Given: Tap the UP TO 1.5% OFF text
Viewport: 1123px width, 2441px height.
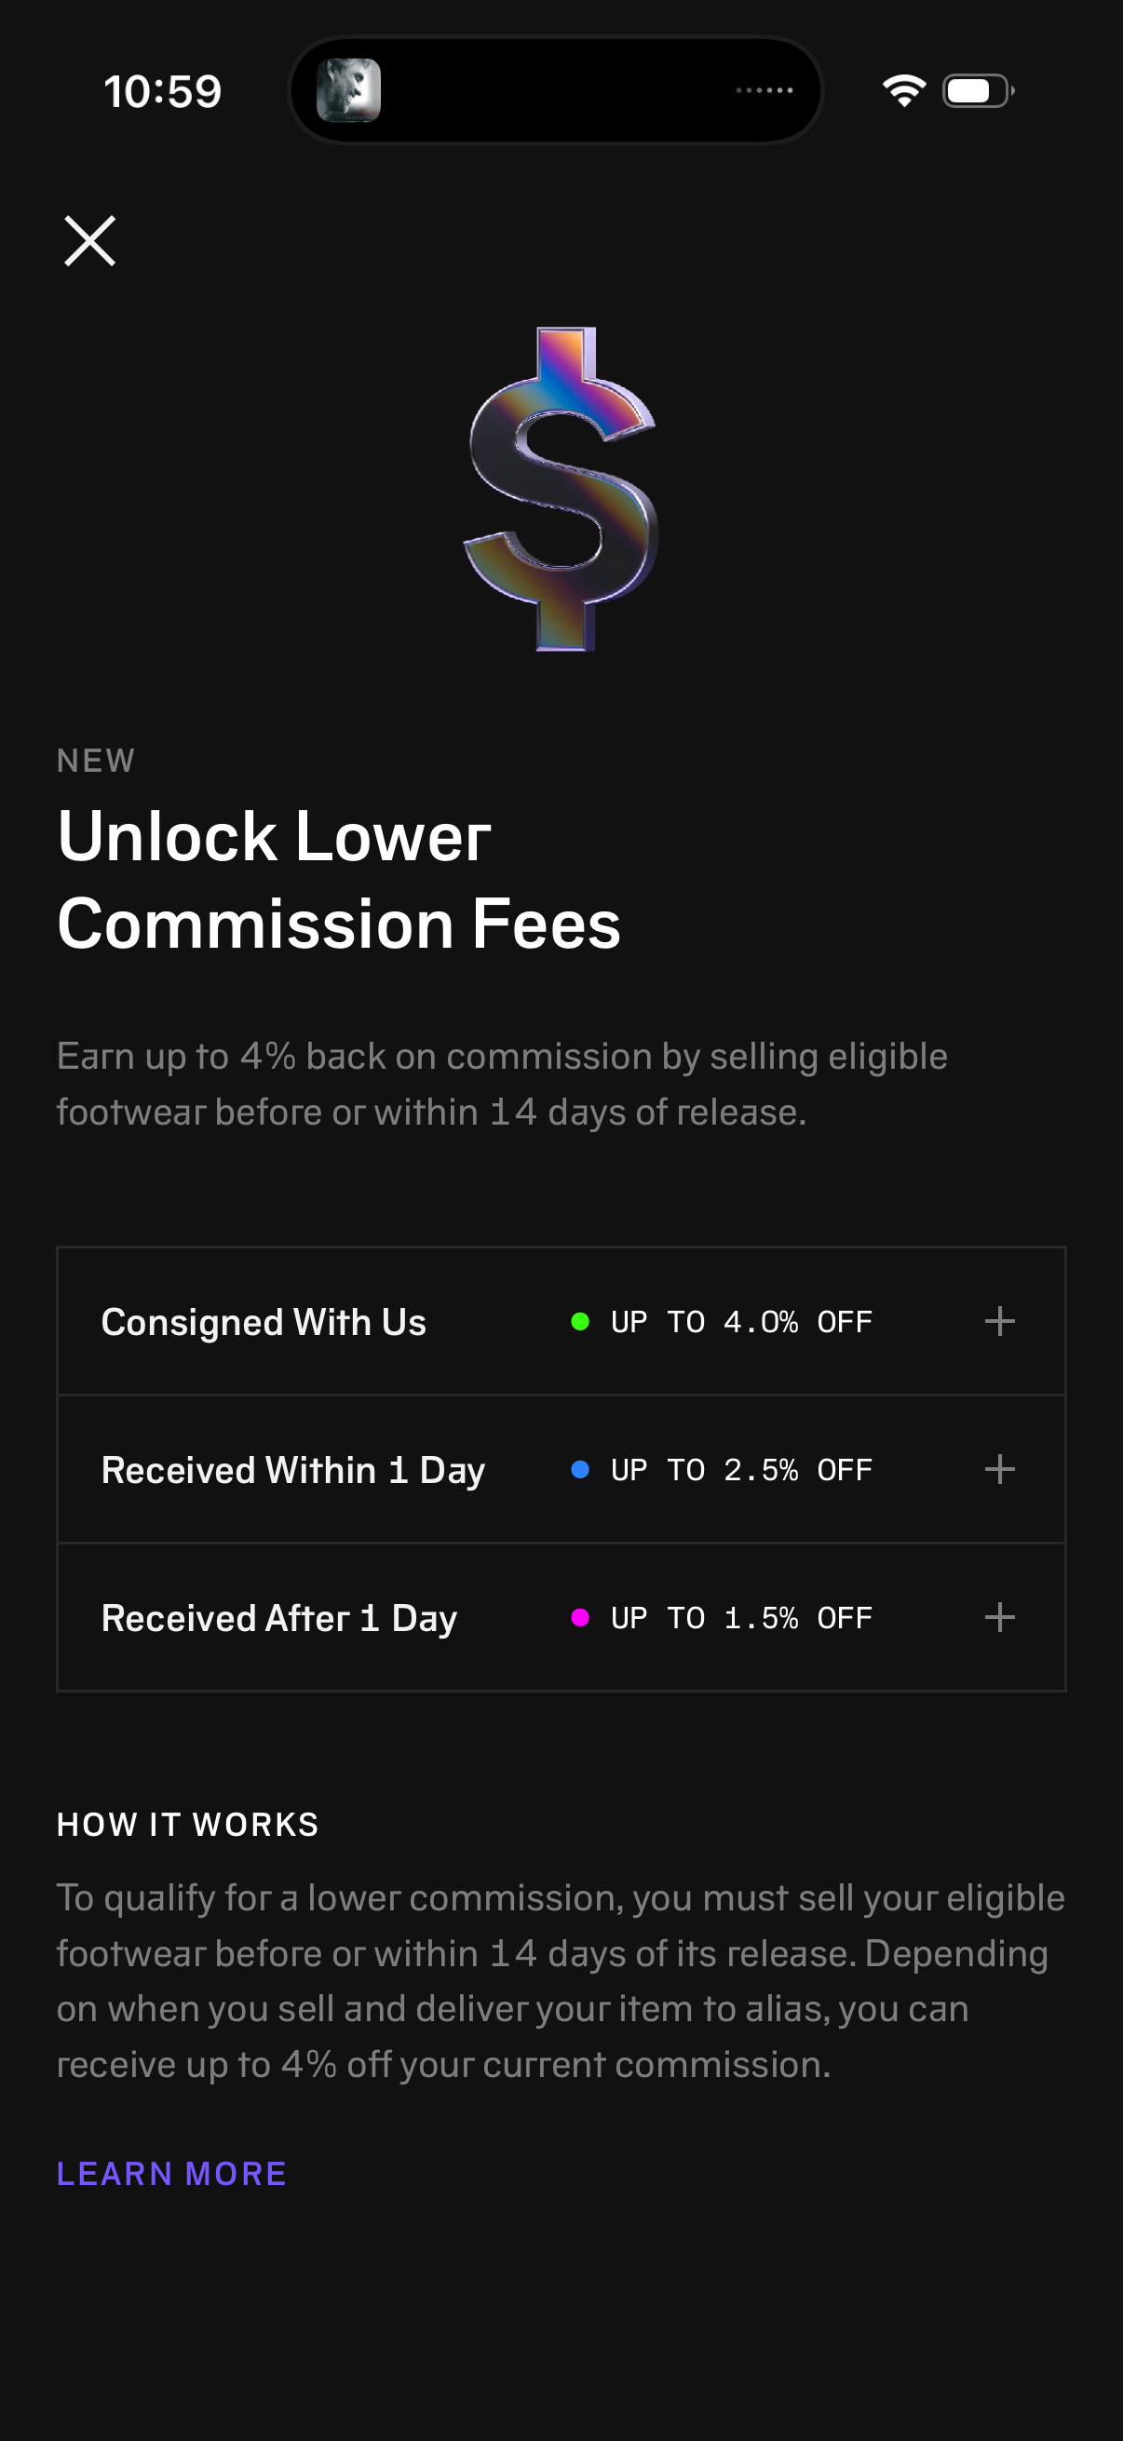Looking at the screenshot, I should coord(741,1617).
